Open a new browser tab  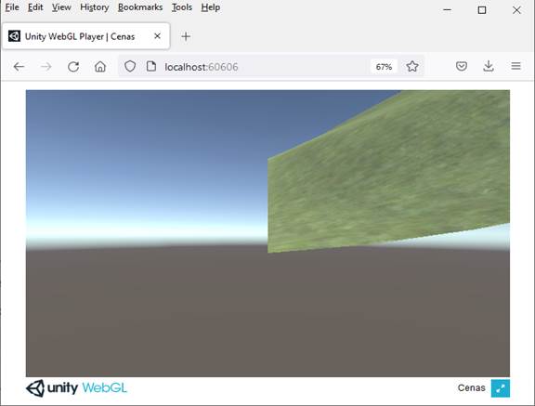(x=186, y=36)
